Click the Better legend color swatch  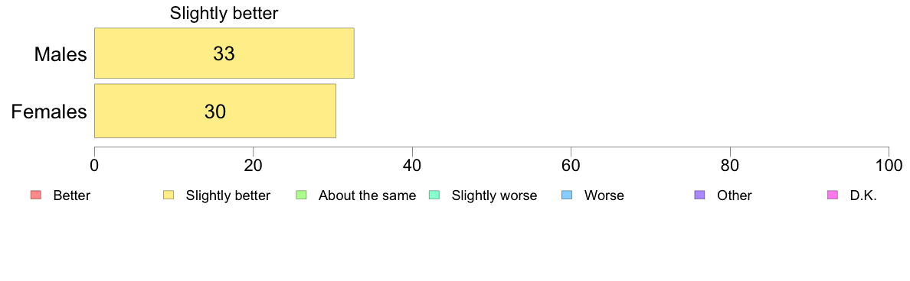35,195
